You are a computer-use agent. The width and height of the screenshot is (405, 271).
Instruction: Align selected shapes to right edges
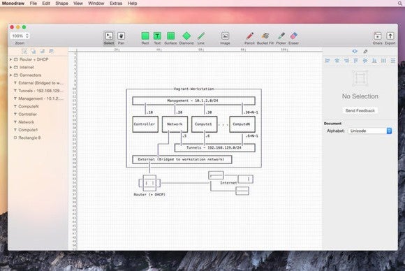pos(346,61)
